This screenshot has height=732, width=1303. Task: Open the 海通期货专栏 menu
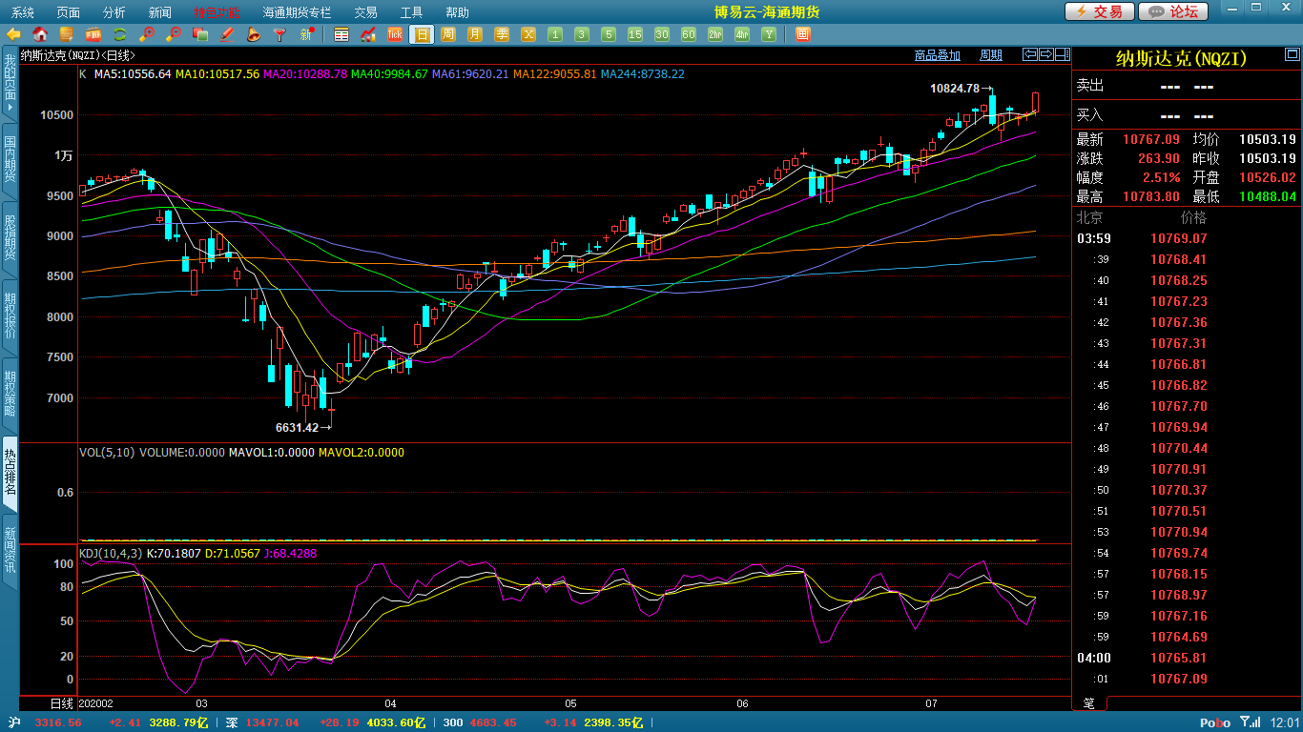pos(297,12)
